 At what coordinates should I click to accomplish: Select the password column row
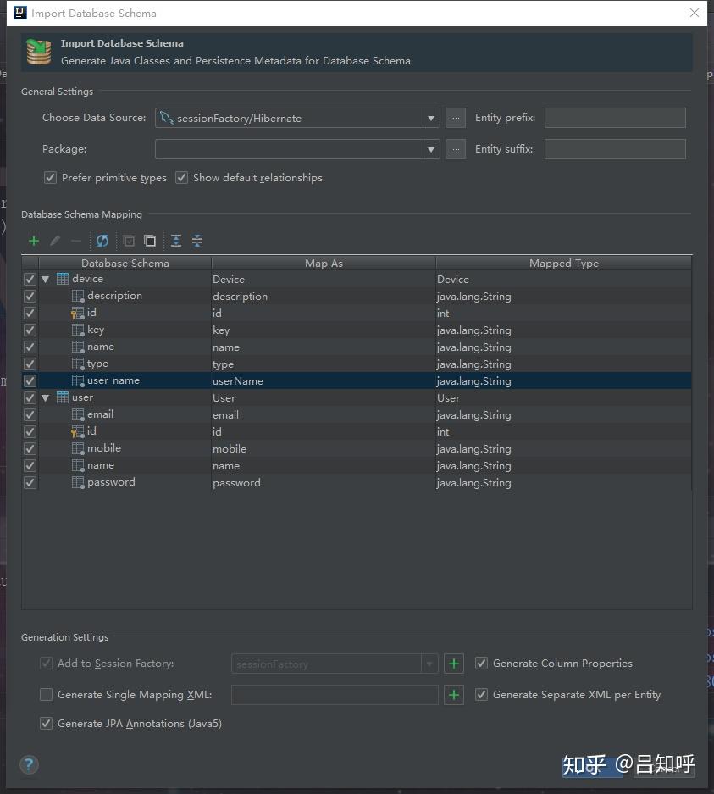click(111, 482)
